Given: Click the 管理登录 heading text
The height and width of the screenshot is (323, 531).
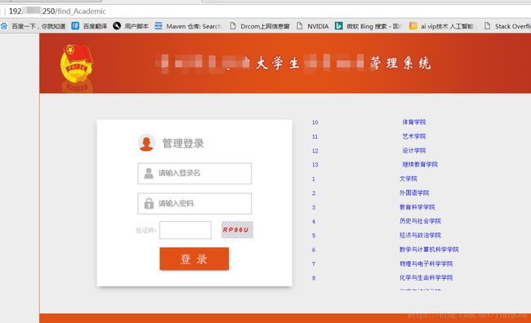Looking at the screenshot, I should 183,144.
